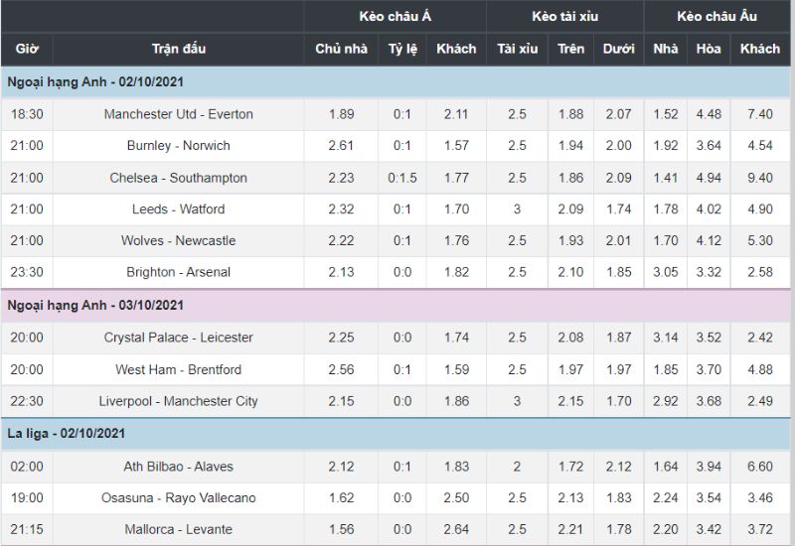Viewport: 795px width, 546px height.
Task: Open the Manchester Utd - Everton match
Action: (x=178, y=114)
